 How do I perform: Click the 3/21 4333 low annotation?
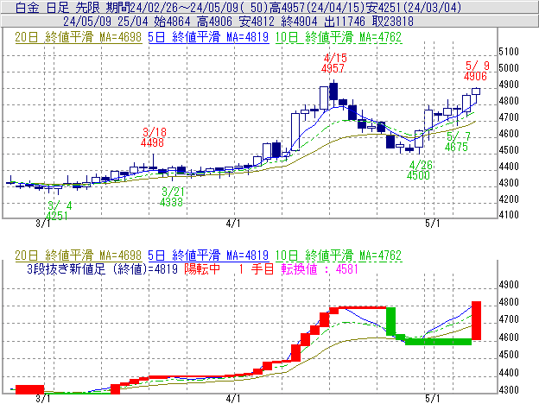pyautogui.click(x=172, y=197)
